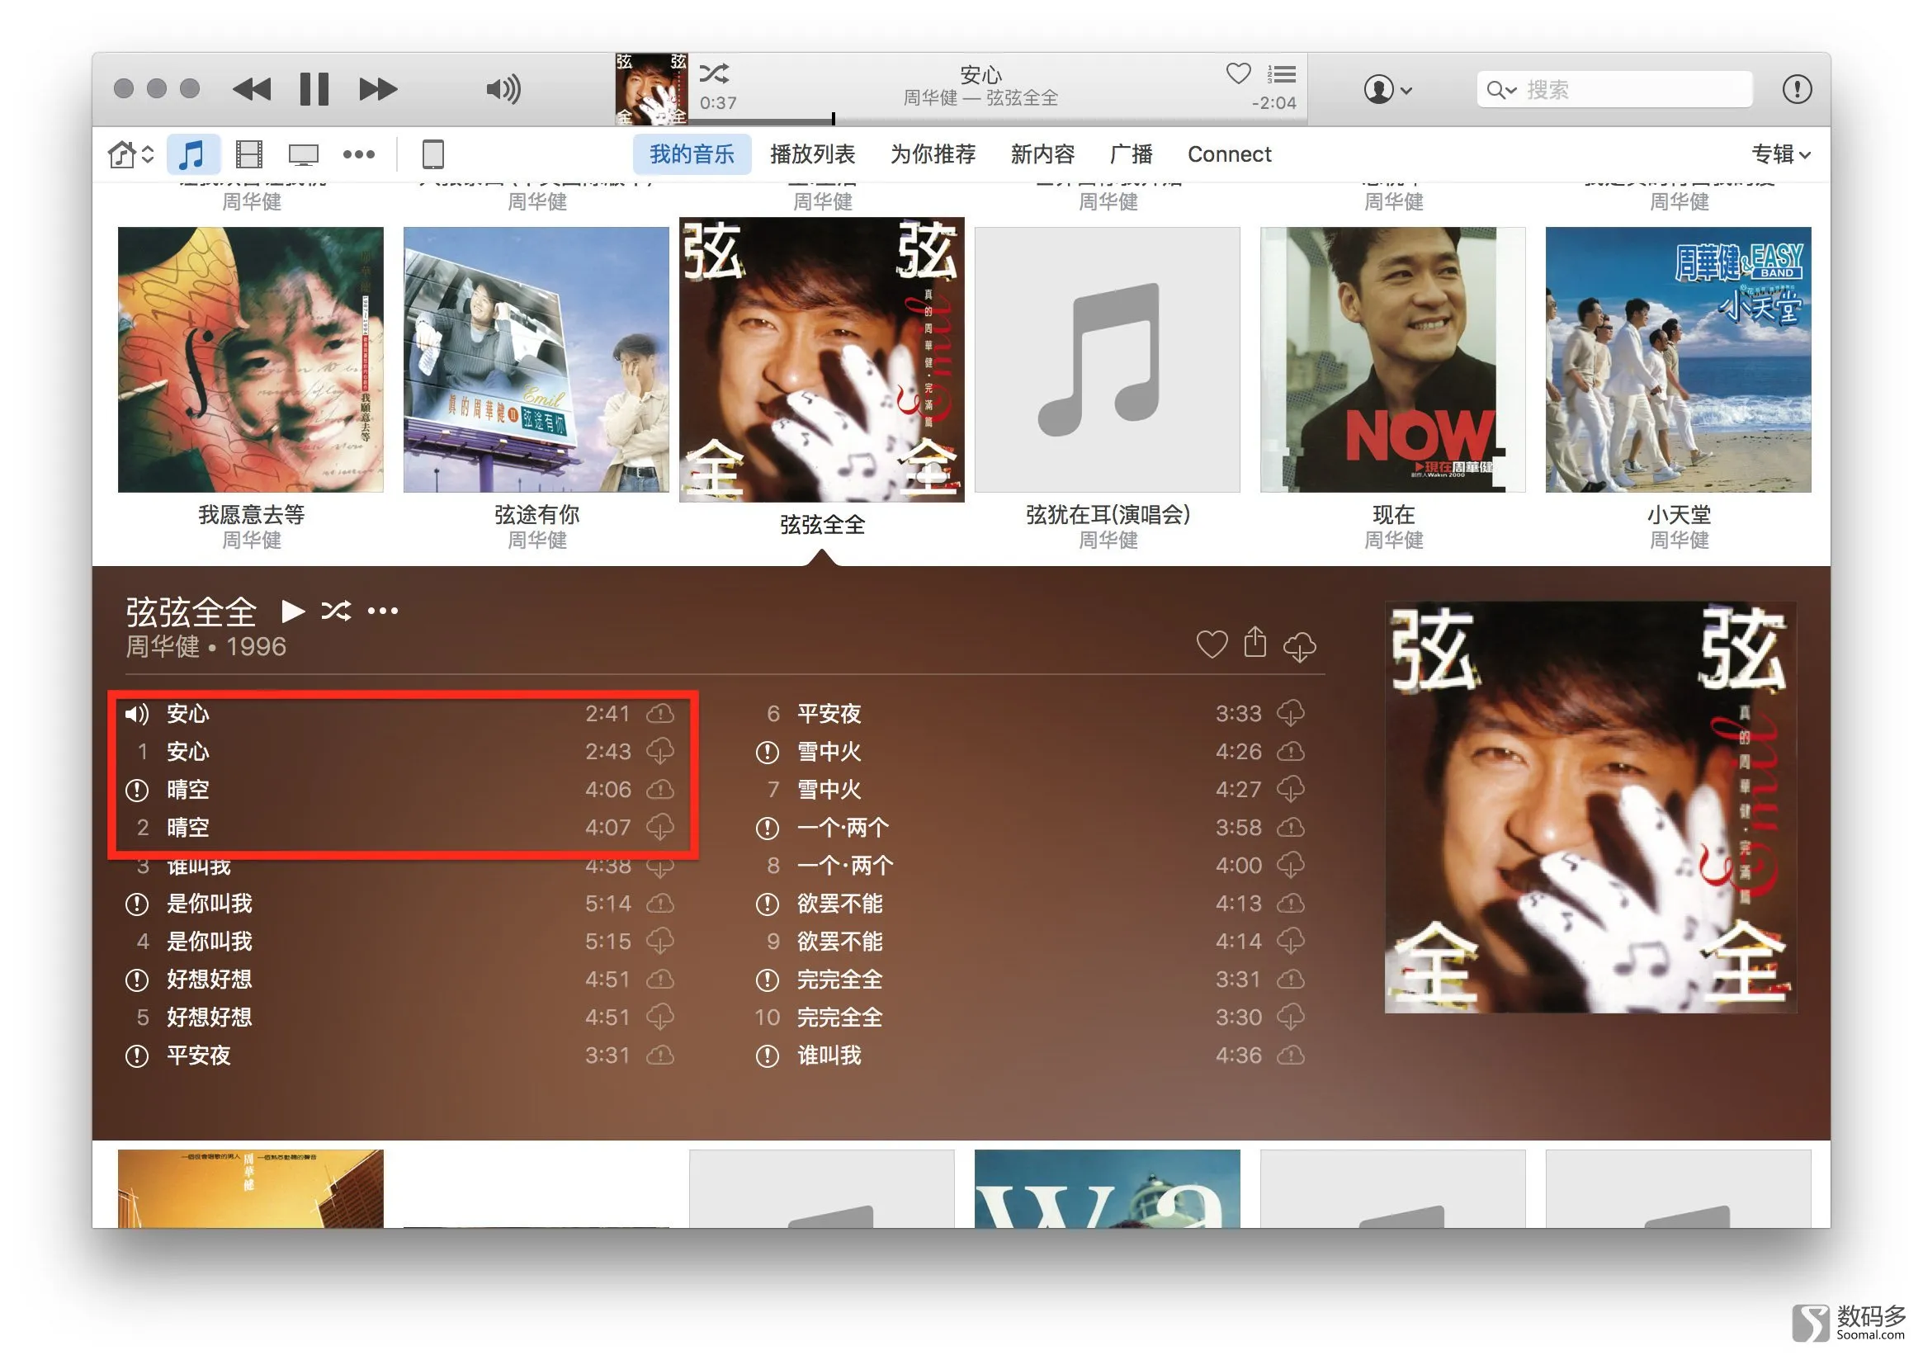Click the 周华健 artist link under album title
The image size is (1923, 1360).
pyautogui.click(x=163, y=646)
